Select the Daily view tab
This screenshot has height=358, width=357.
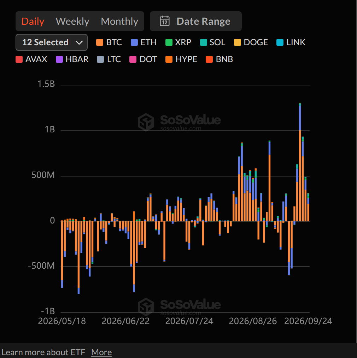click(x=33, y=21)
